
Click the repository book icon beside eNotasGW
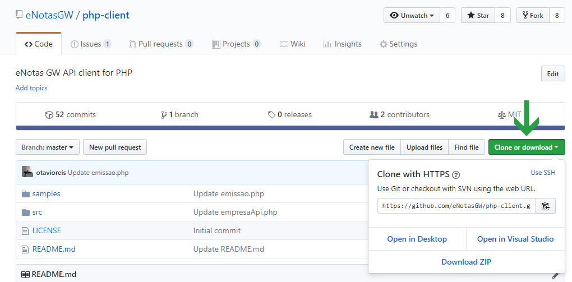click(x=19, y=15)
